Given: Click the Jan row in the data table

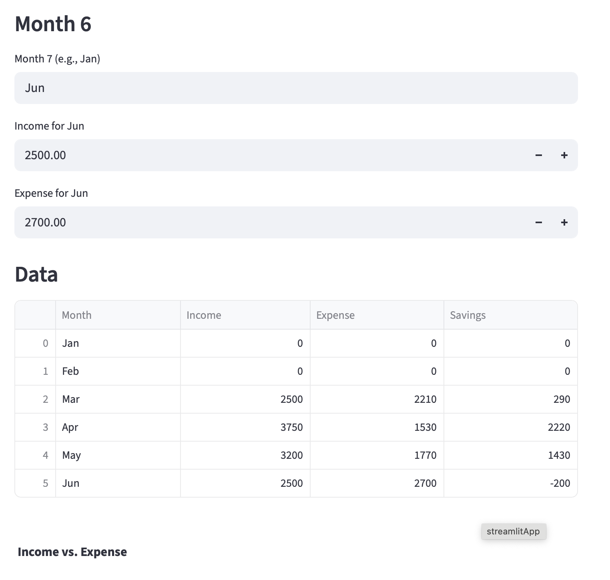Looking at the screenshot, I should tap(70, 343).
